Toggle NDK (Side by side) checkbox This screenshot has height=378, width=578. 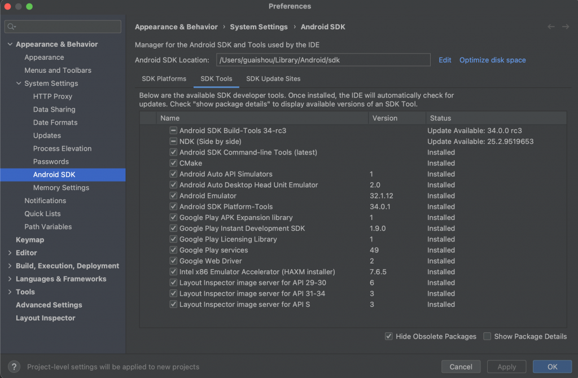pos(173,141)
